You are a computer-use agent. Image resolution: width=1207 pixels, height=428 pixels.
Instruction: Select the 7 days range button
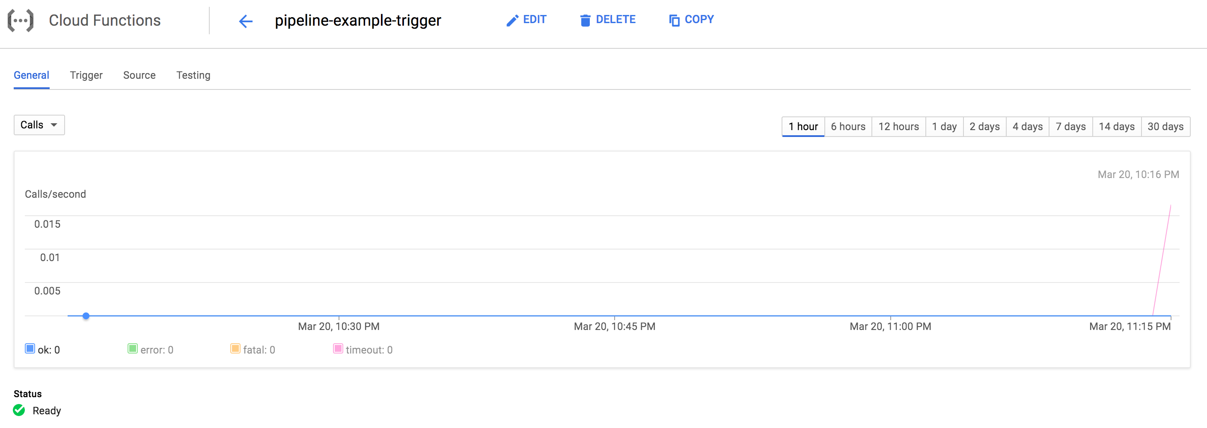pos(1070,127)
